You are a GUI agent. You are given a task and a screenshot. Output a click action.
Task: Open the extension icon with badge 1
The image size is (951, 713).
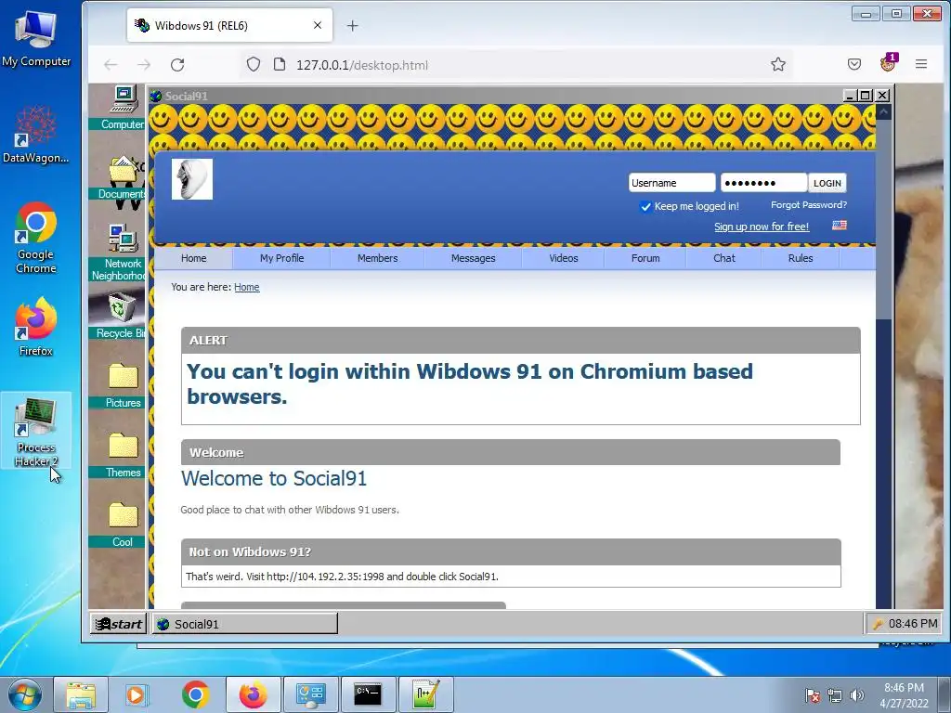coord(888,63)
